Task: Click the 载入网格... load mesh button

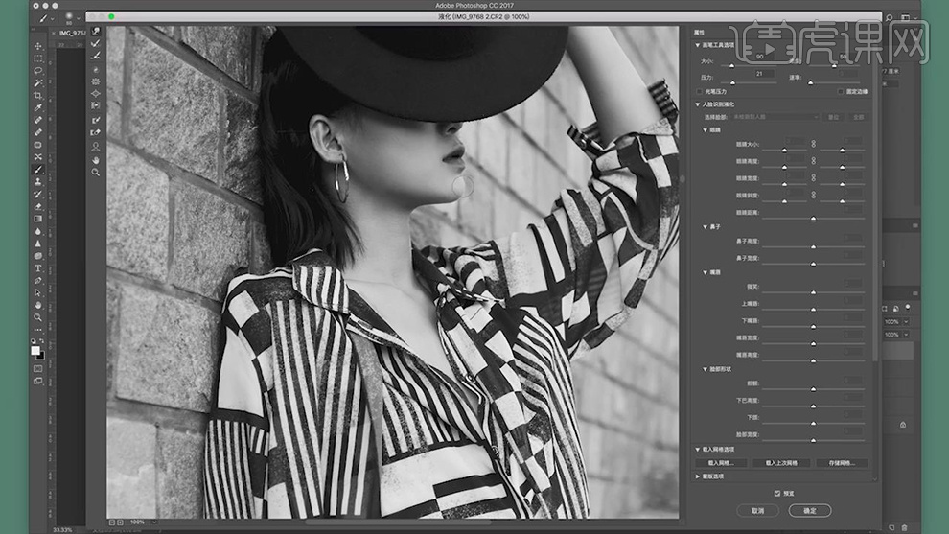Action: [721, 463]
